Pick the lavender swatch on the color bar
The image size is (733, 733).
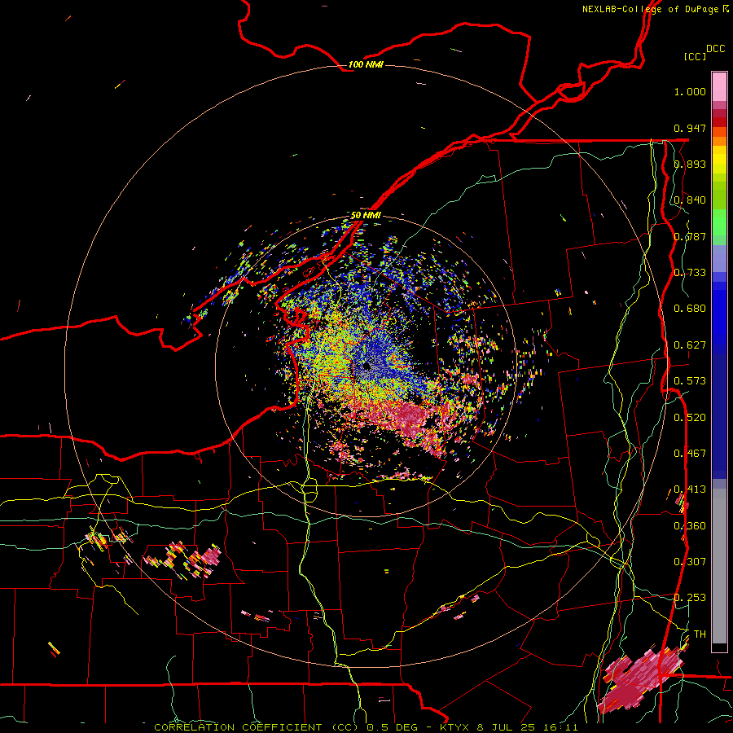pos(719,258)
